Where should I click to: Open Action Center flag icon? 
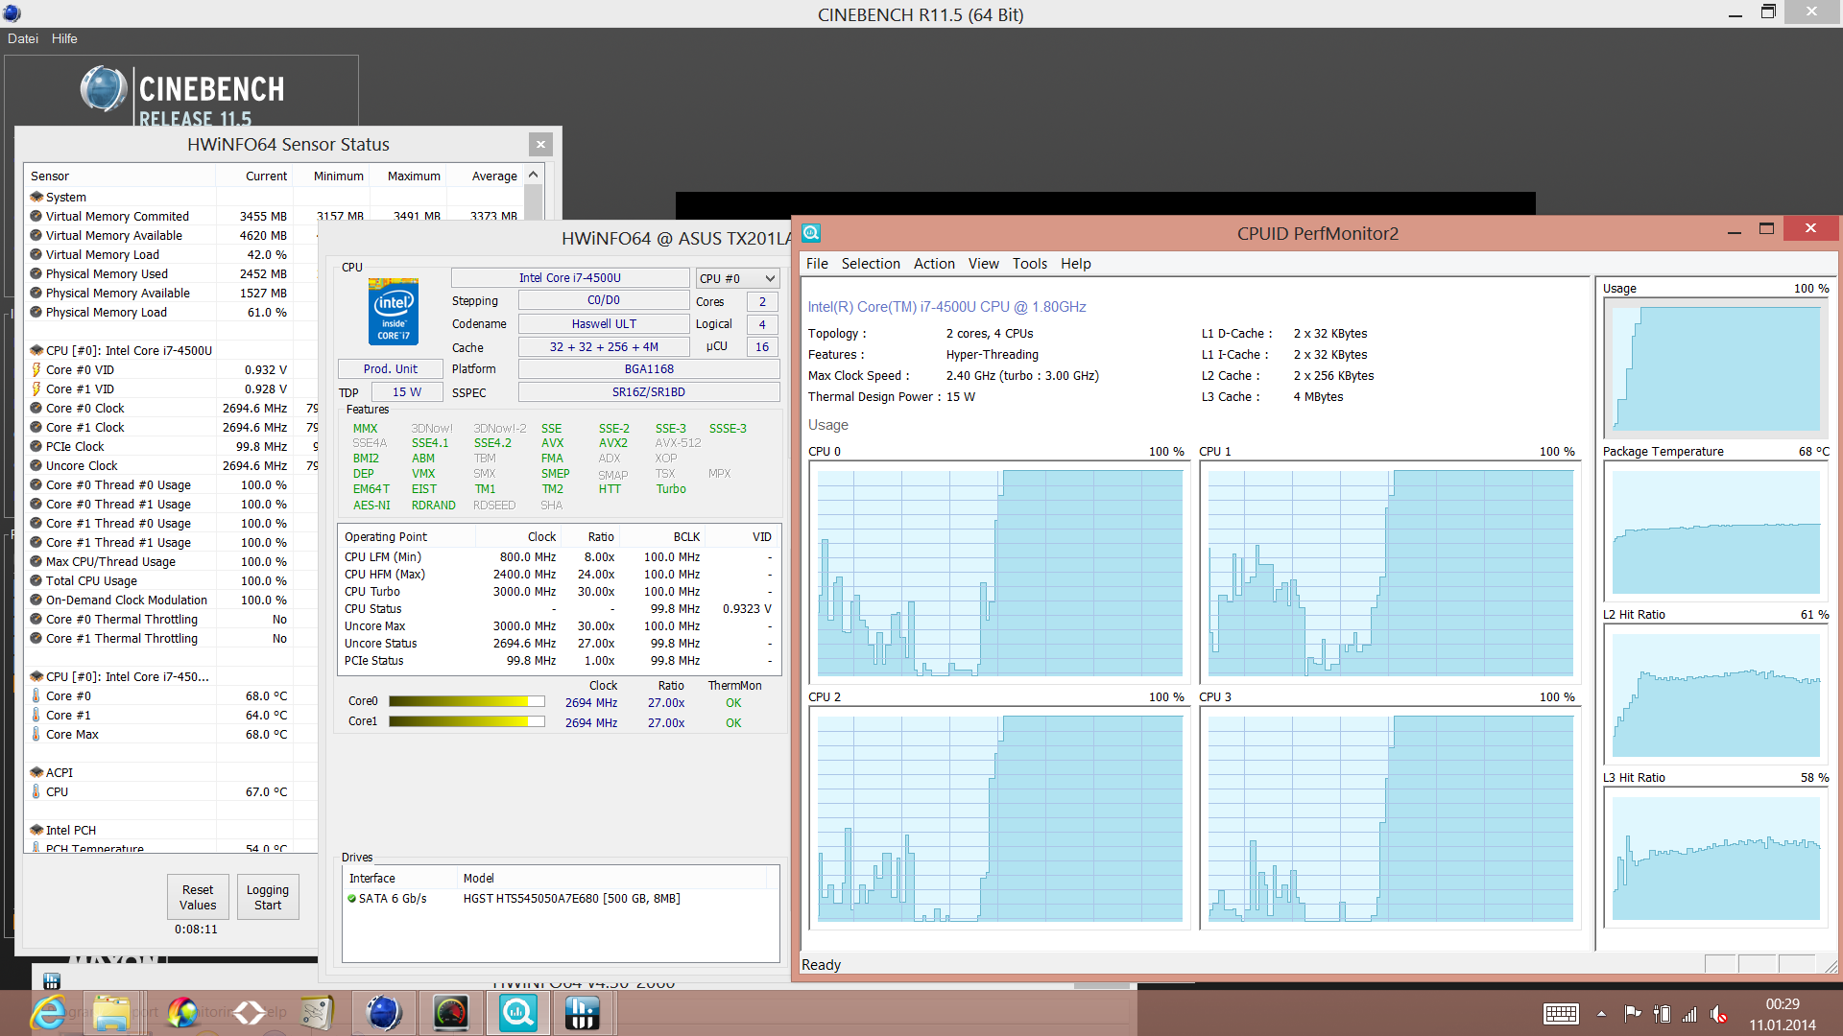coord(1632,1014)
